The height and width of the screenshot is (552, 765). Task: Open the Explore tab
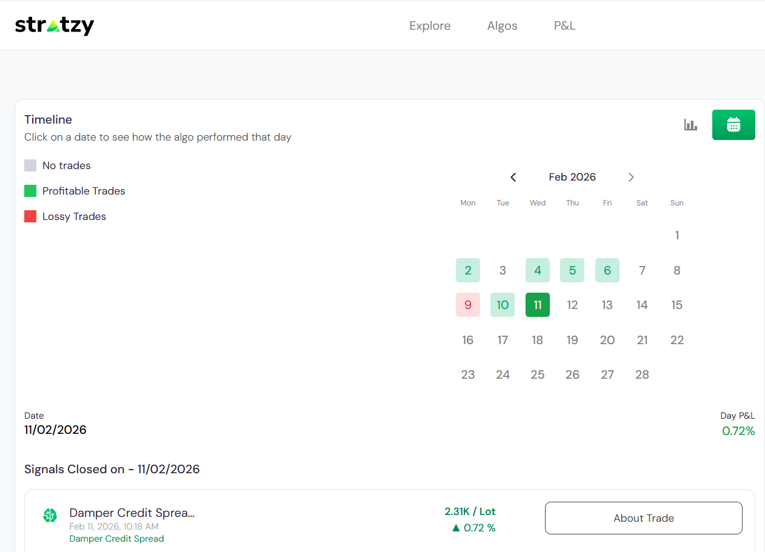pyautogui.click(x=430, y=25)
